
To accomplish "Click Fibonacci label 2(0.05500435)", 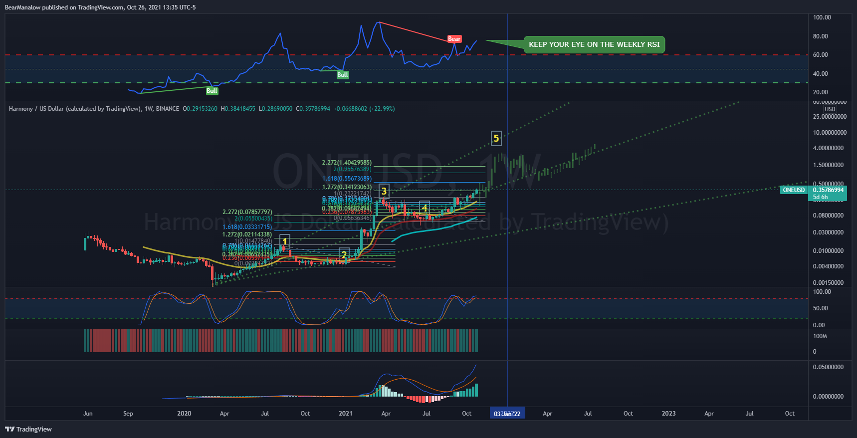I will click(253, 219).
